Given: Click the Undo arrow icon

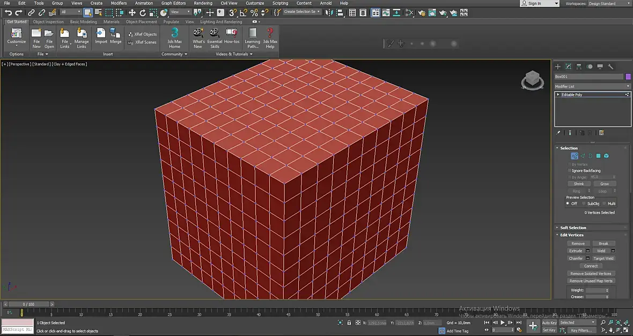Looking at the screenshot, I should pos(8,12).
